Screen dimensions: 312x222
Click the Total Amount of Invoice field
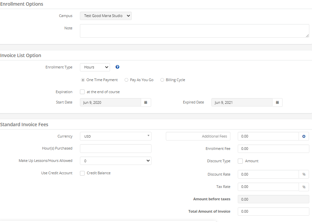(x=274, y=211)
